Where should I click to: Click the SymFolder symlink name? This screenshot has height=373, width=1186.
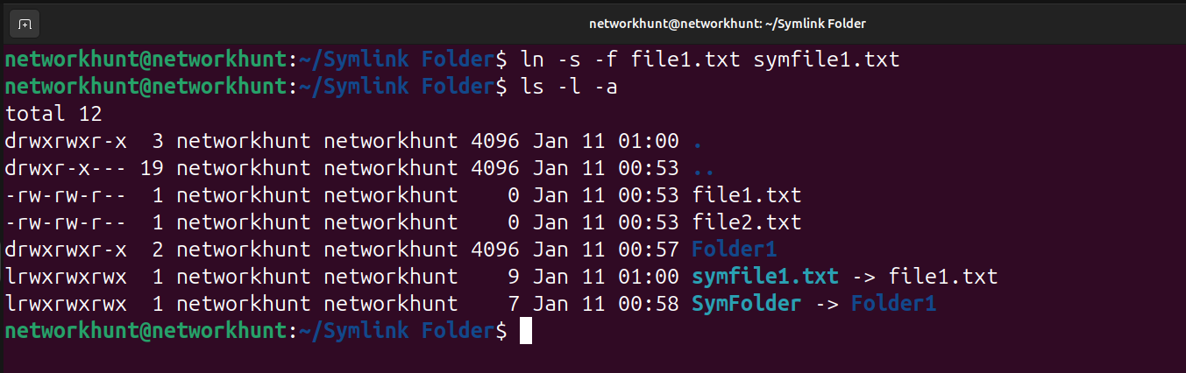746,305
